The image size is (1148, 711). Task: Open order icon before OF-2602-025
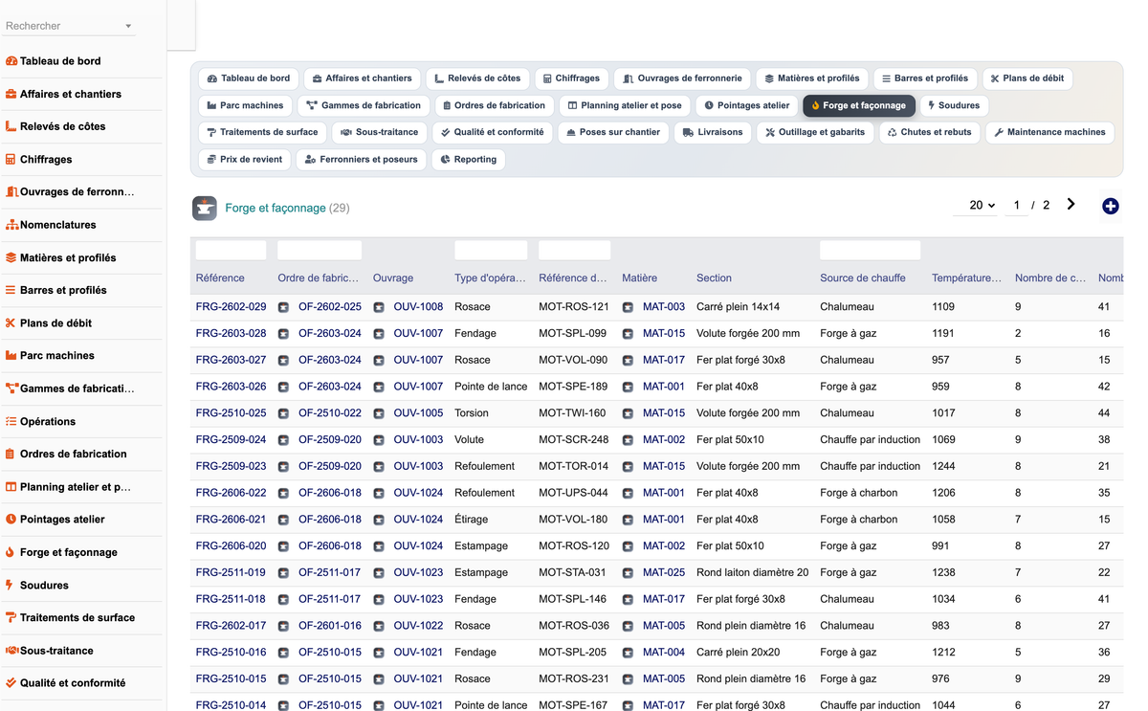(x=283, y=307)
